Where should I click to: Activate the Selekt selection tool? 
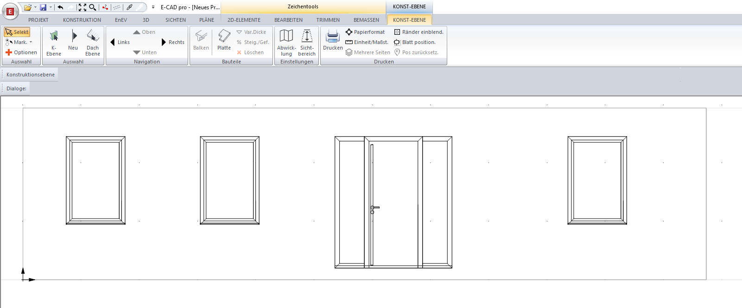[x=17, y=32]
